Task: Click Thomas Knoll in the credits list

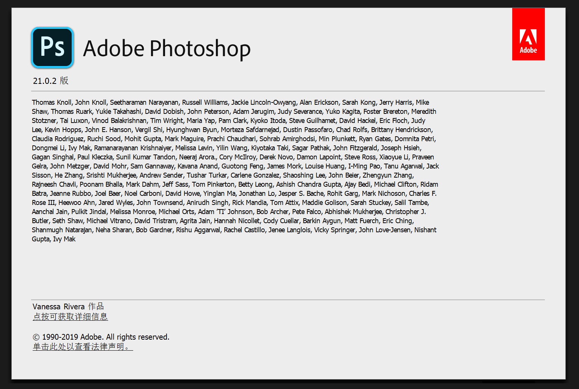Action: [52, 102]
